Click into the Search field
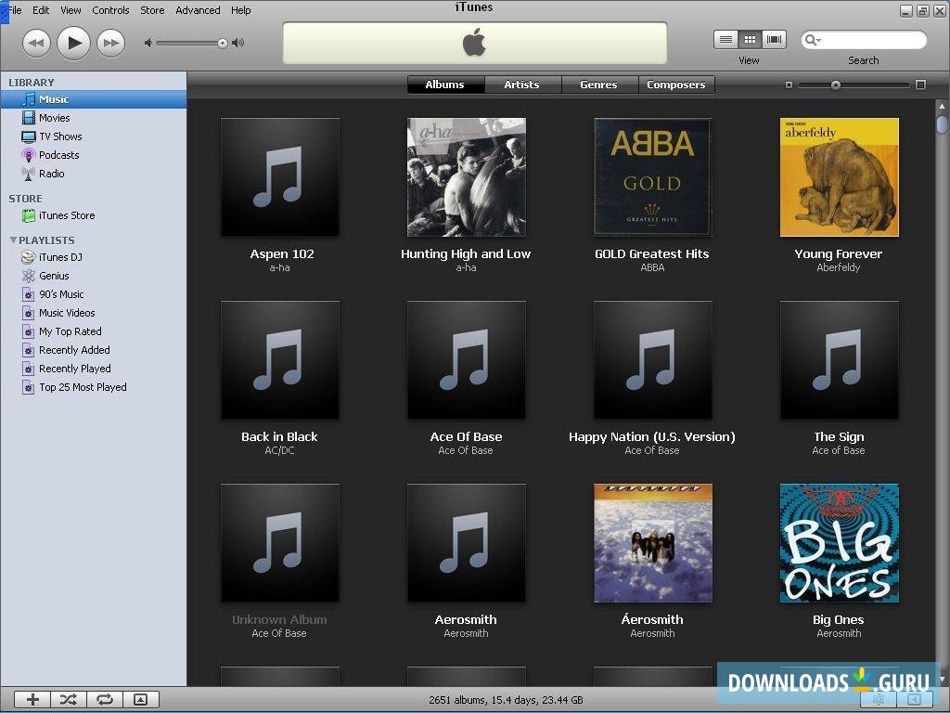Image resolution: width=950 pixels, height=713 pixels. pos(864,41)
